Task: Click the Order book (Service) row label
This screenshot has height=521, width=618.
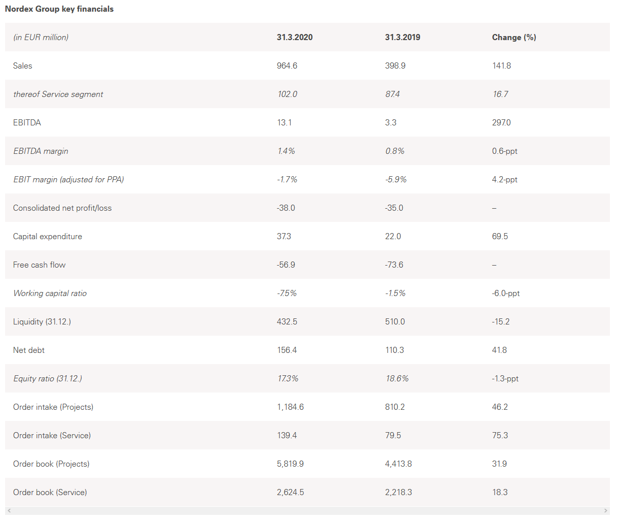Action: point(50,493)
